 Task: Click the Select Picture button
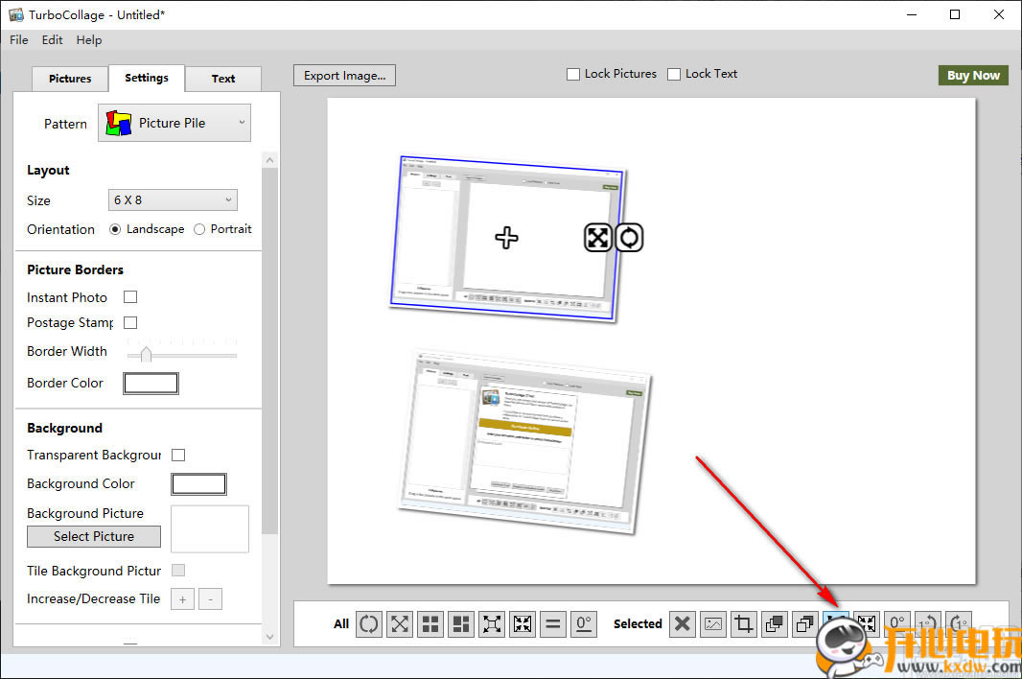94,536
